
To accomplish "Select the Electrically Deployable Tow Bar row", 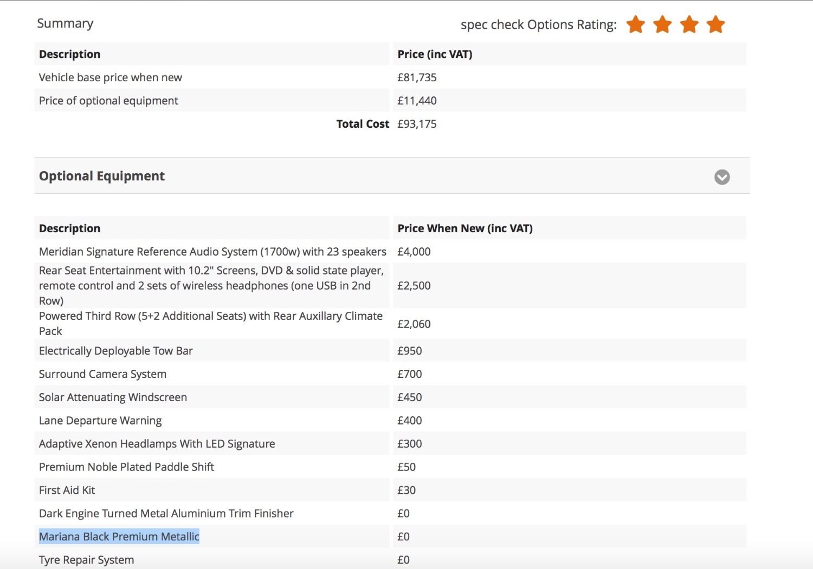I will coord(116,351).
